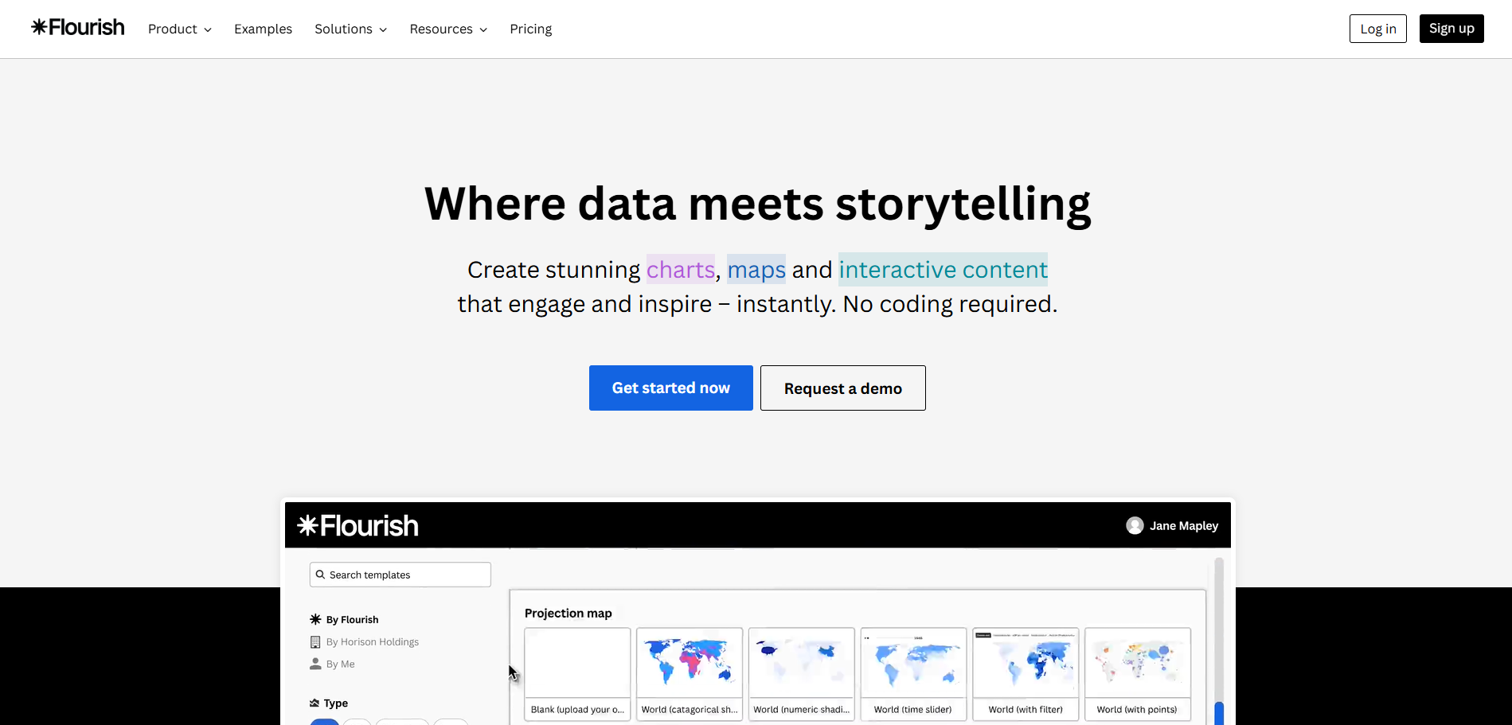This screenshot has width=1512, height=725.
Task: Click the Log in button
Action: pyautogui.click(x=1377, y=29)
